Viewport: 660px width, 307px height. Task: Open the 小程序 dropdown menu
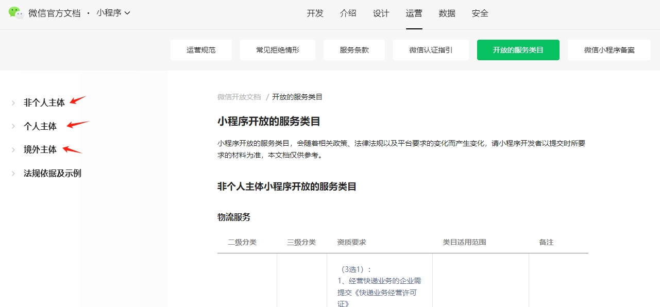coord(113,13)
